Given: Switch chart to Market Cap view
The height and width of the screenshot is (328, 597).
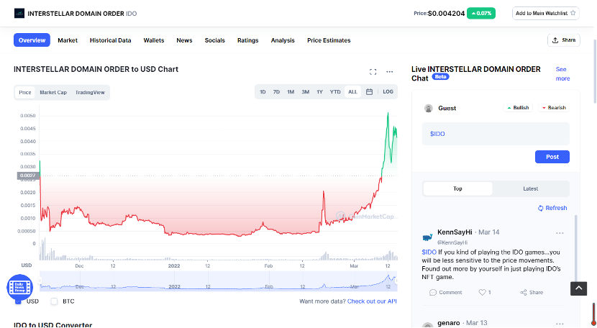Looking at the screenshot, I should tap(53, 92).
